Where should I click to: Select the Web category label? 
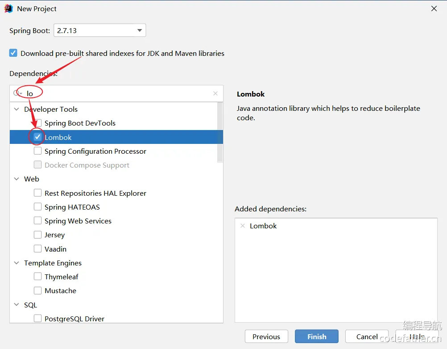click(x=32, y=179)
